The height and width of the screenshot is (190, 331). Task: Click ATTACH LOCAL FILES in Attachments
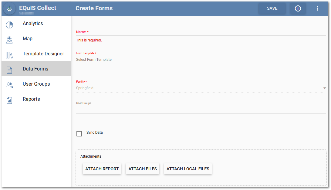click(x=188, y=169)
